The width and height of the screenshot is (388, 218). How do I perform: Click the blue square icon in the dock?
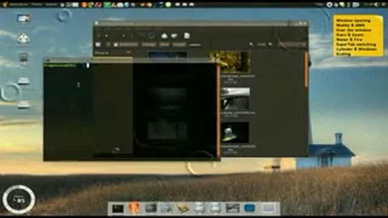[x=249, y=208]
